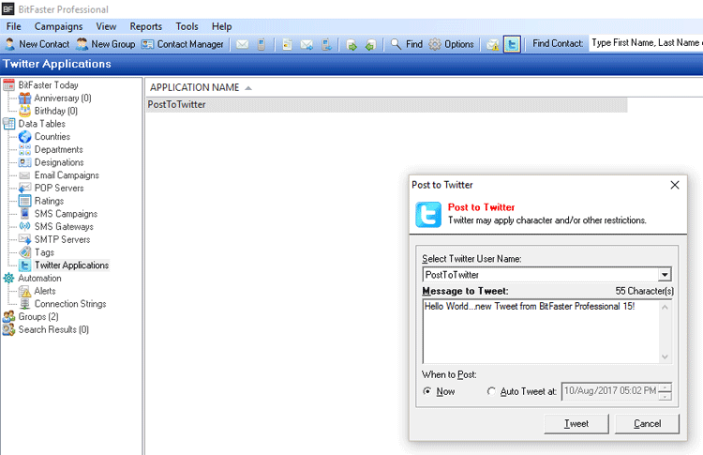This screenshot has height=455, width=703.
Task: Select the Search Results (0) tree label
Action: click(53, 329)
